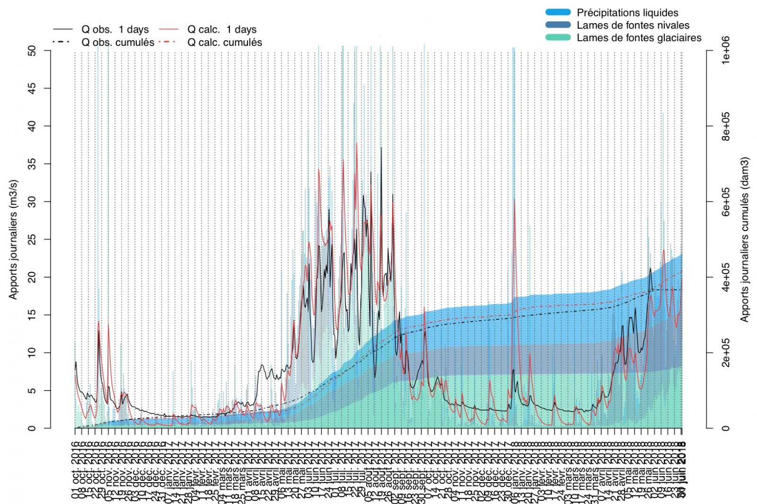Click the 50 tick label on left axis
This screenshot has height=504, width=757.
[32, 51]
